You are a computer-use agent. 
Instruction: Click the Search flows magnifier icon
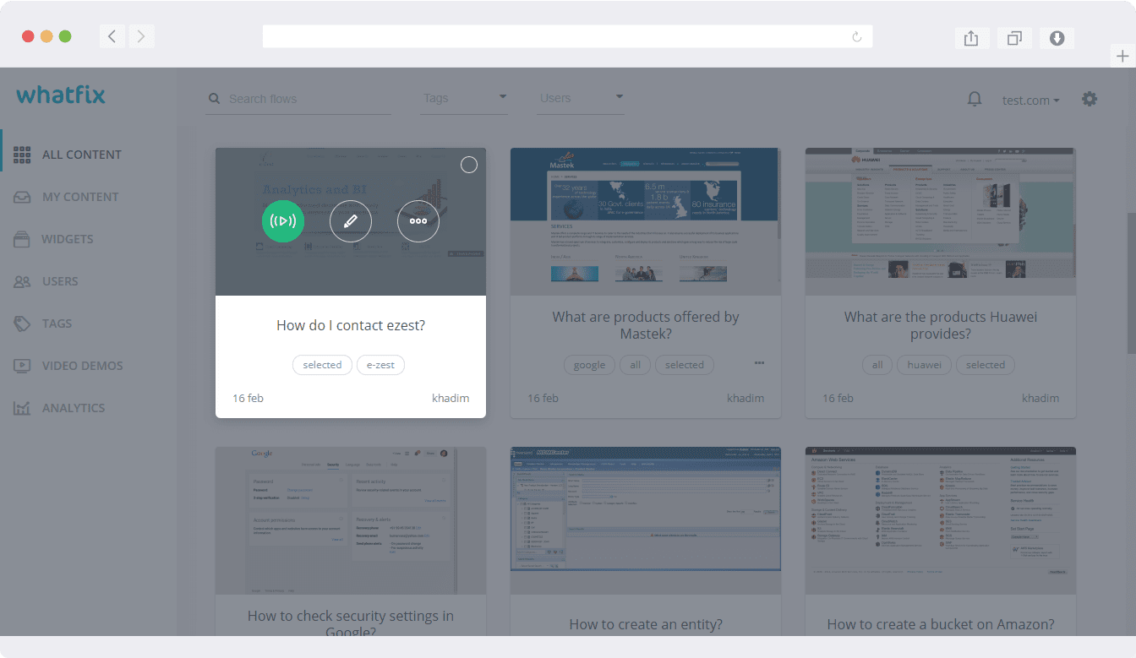(215, 99)
